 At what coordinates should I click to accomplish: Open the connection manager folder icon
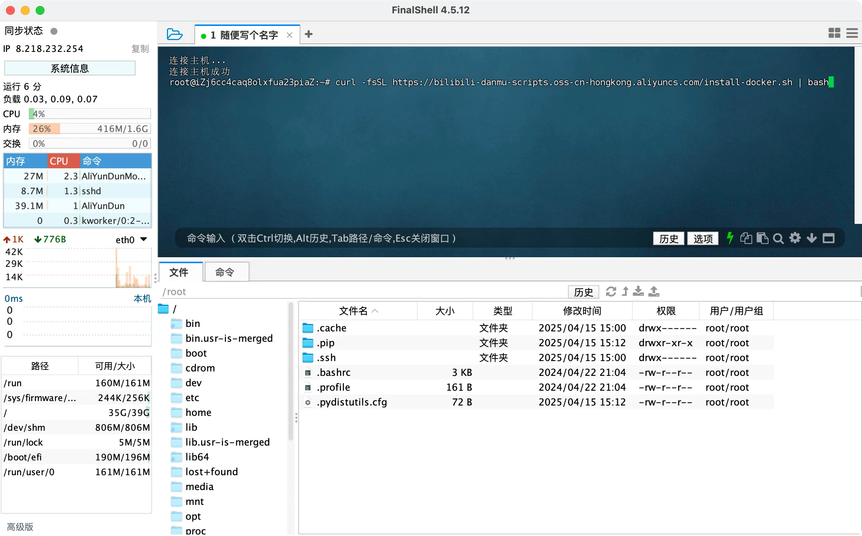click(x=174, y=34)
